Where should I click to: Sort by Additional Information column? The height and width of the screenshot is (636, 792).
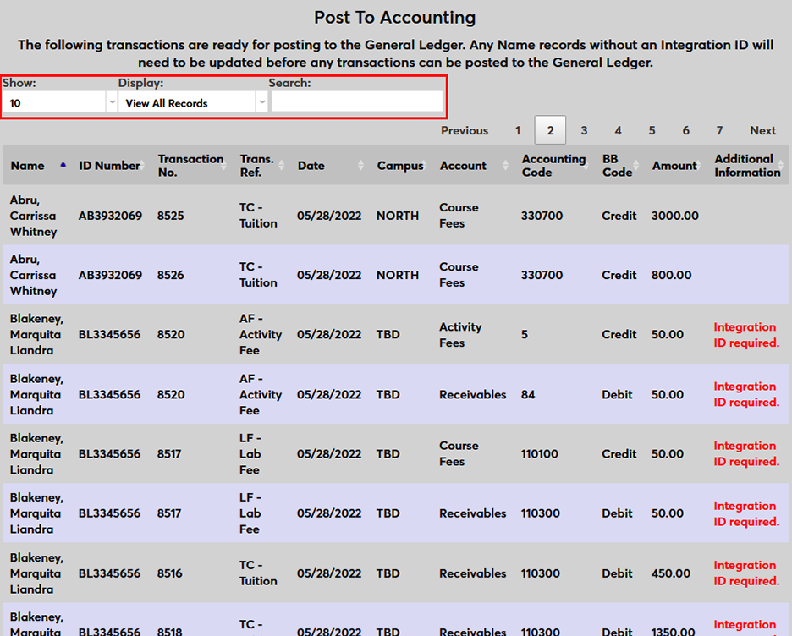click(x=784, y=166)
